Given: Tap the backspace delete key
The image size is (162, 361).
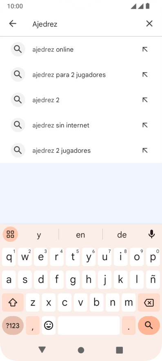Looking at the screenshot, I should tap(149, 303).
